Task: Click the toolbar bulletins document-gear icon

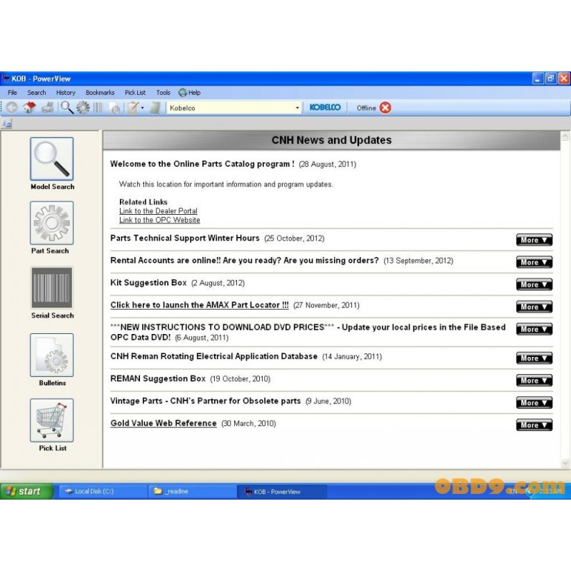Action: (115, 108)
